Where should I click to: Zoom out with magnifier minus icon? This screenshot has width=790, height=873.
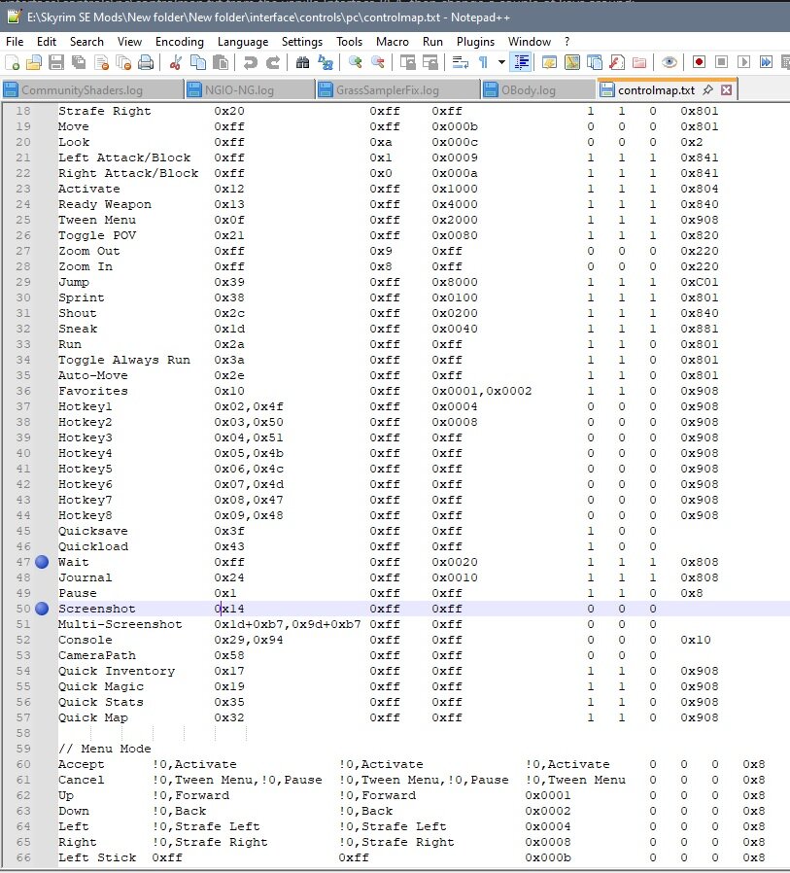377,62
